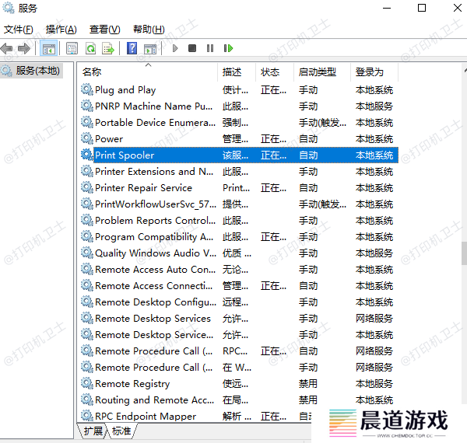Click gear icon beside Power service
Screen dimensions: 467x443
click(87, 138)
